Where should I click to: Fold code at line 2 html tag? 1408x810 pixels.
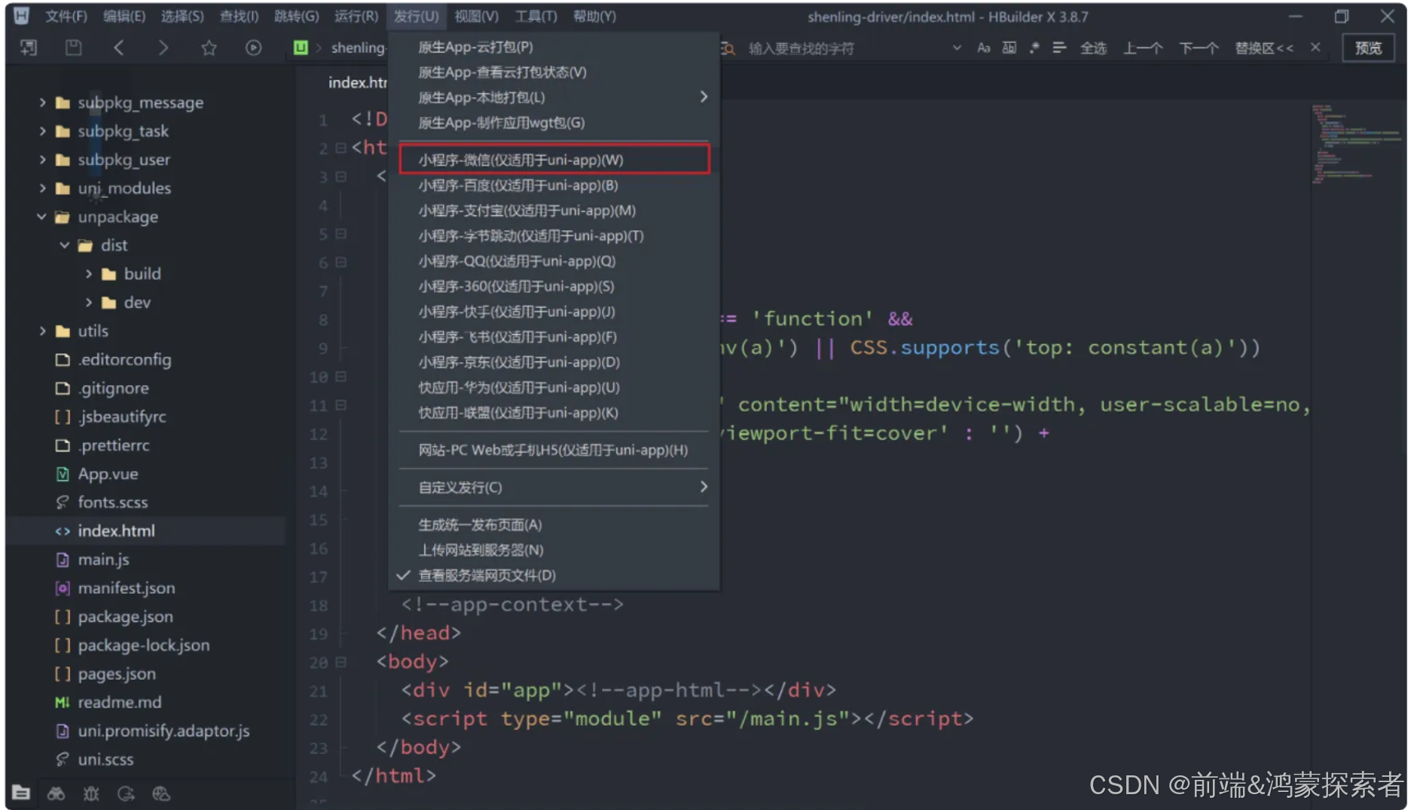coord(341,148)
